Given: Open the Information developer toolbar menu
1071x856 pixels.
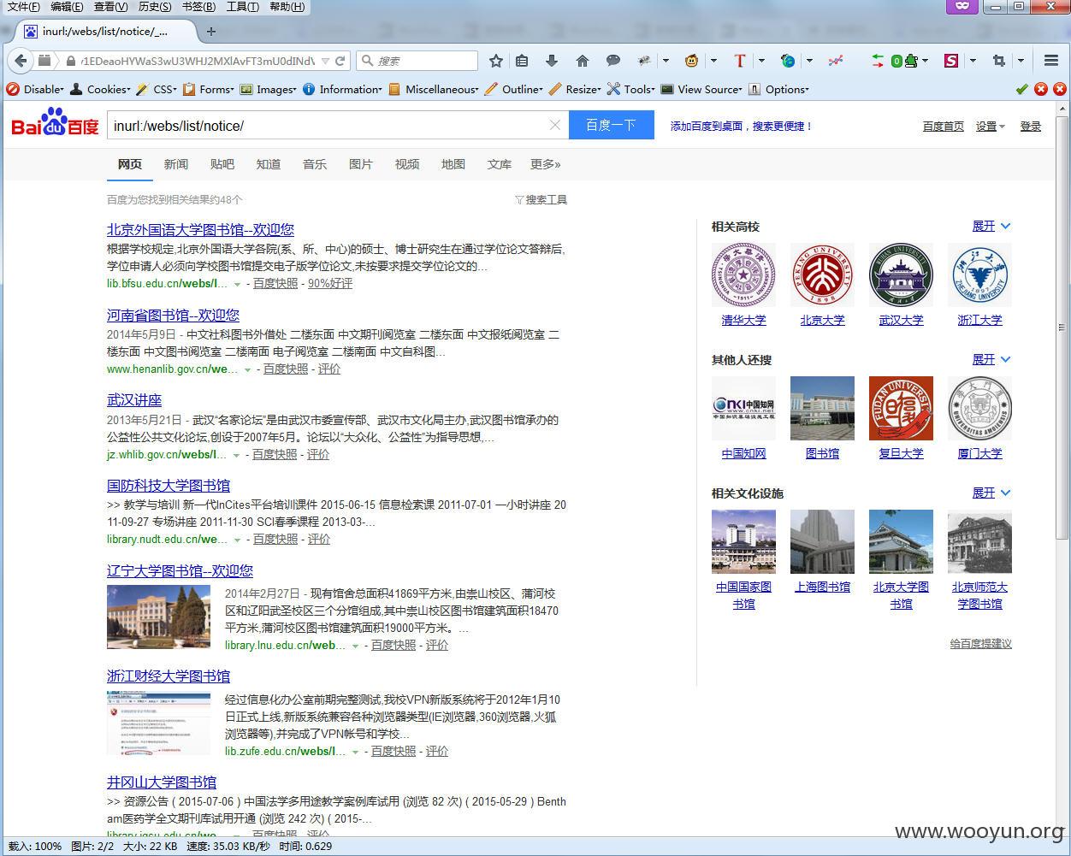Looking at the screenshot, I should point(342,89).
